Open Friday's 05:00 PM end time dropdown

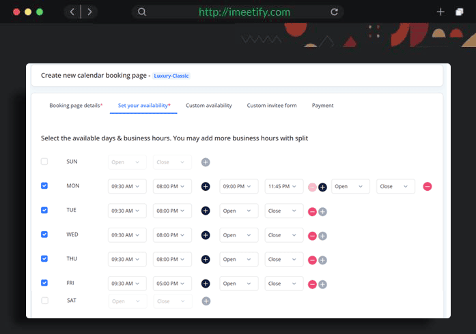pos(172,284)
